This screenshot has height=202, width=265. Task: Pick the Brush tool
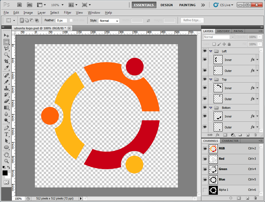pyautogui.click(x=6, y=81)
